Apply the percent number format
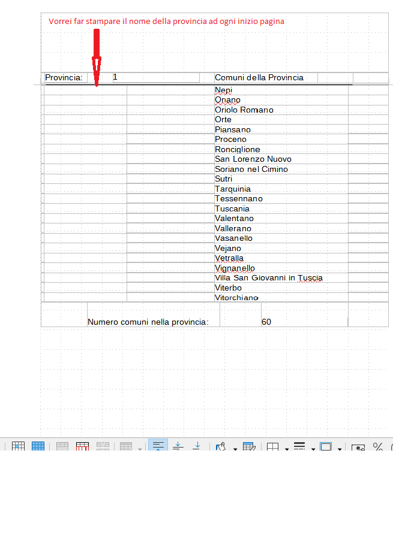 [x=378, y=446]
